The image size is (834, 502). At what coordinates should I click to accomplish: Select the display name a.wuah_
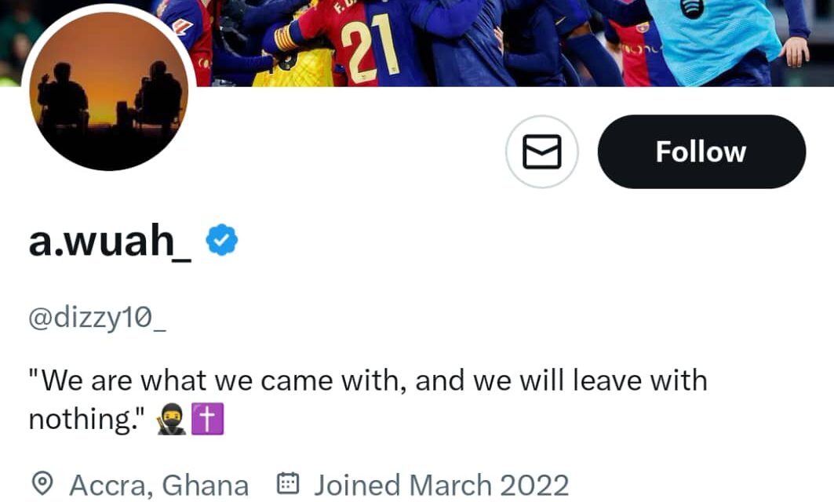[x=110, y=242]
